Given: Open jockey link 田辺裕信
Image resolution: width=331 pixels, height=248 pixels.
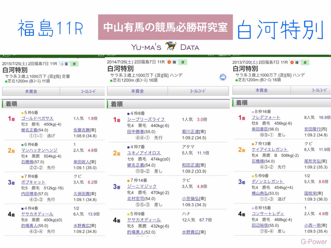Looking at the screenshot, I should click(x=260, y=225).
